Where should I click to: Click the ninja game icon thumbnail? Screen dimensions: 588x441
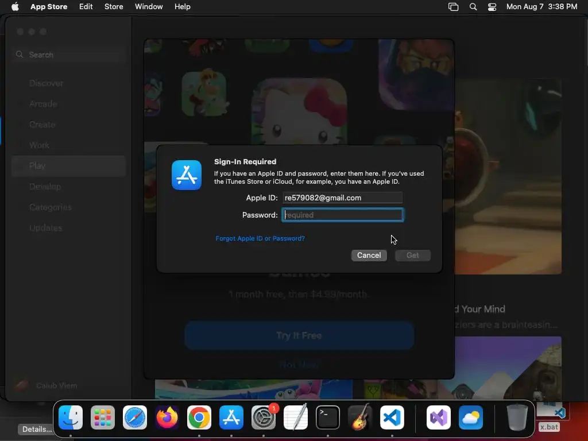point(416,74)
